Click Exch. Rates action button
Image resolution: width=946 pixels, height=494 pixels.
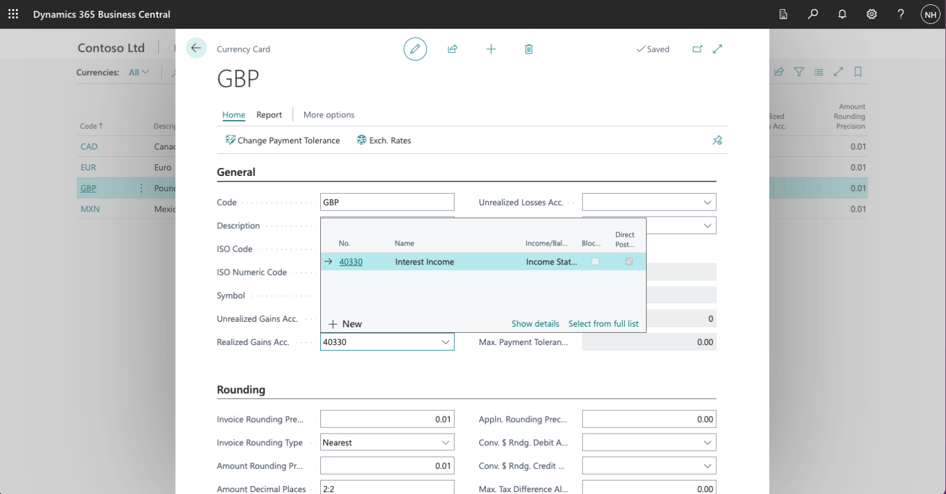pos(384,140)
